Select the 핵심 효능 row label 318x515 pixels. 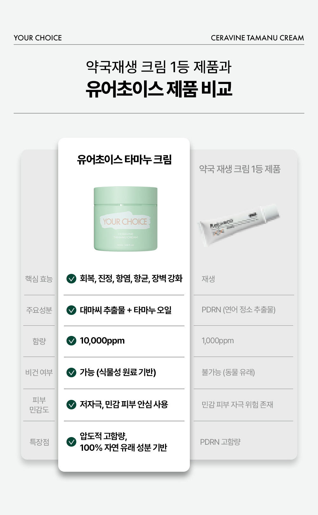[39, 279]
